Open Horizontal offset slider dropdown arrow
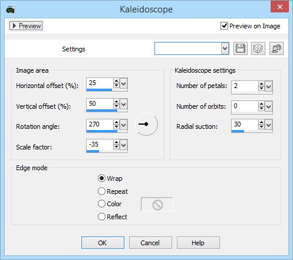This screenshot has width=293, height=260. click(124, 84)
